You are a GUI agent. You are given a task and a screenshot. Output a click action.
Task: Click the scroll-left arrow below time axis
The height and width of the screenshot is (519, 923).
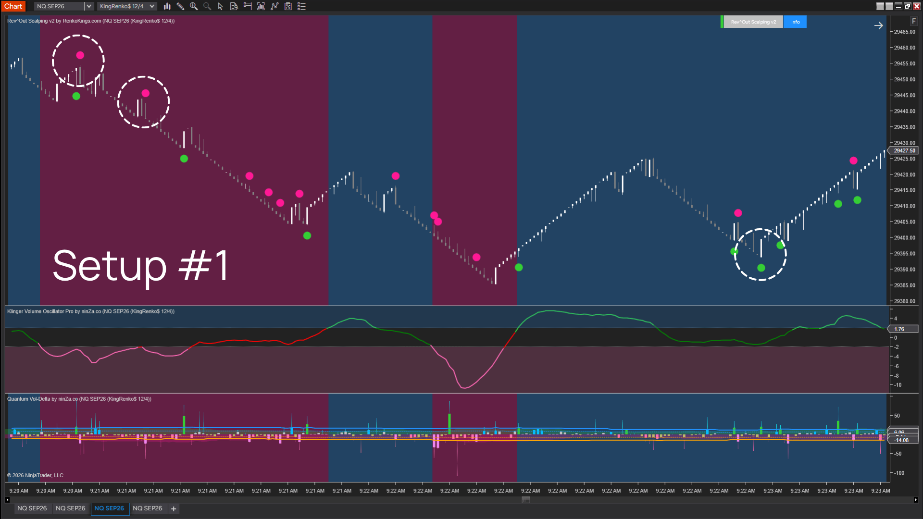[7, 500]
